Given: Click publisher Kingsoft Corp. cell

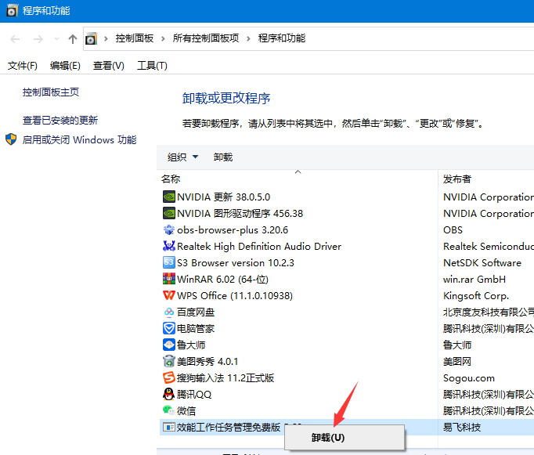Looking at the screenshot, I should tap(476, 295).
